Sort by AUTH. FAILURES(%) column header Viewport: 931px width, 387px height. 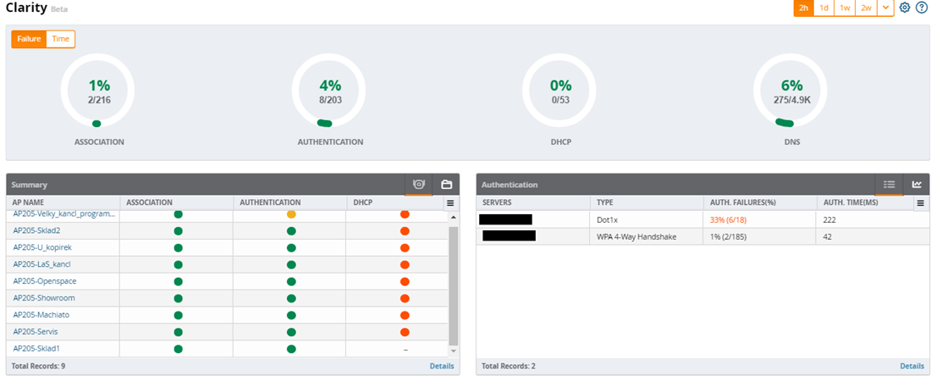(x=743, y=202)
